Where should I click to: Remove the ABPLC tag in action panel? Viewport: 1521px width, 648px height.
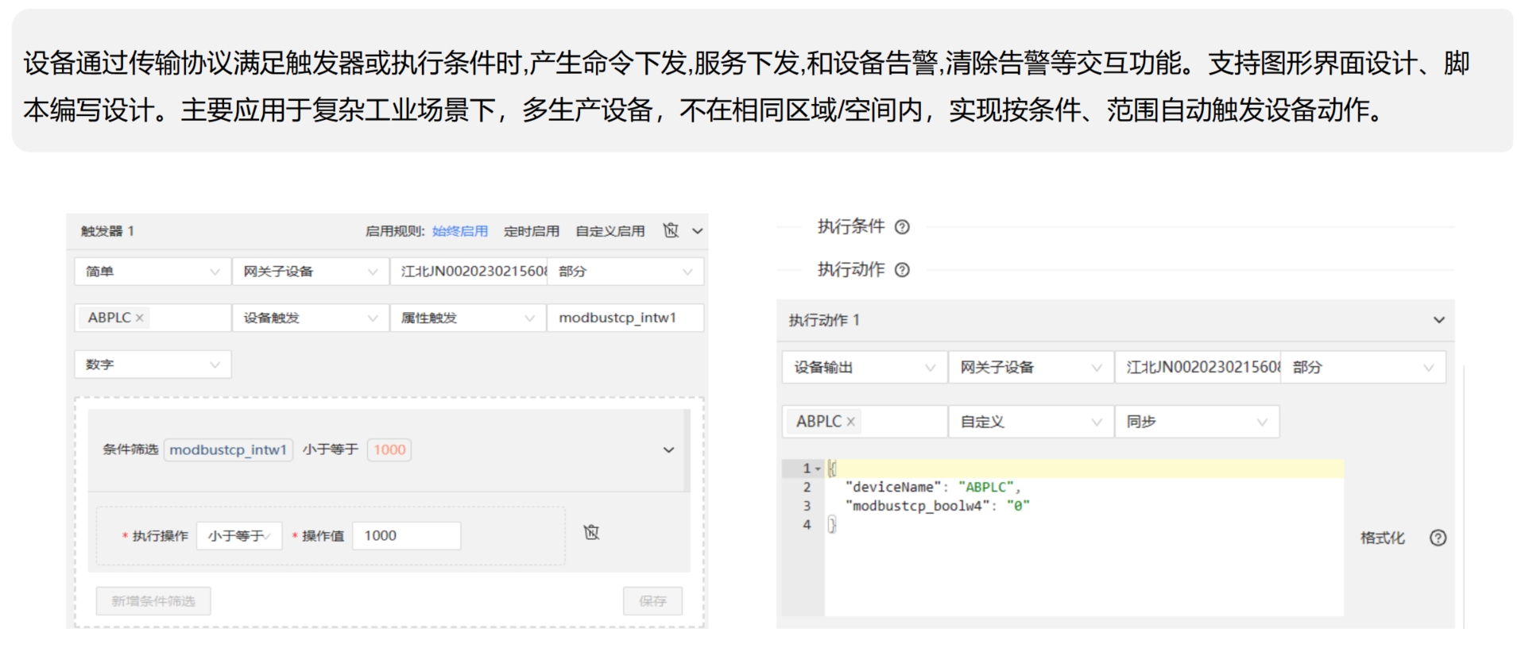click(x=850, y=422)
